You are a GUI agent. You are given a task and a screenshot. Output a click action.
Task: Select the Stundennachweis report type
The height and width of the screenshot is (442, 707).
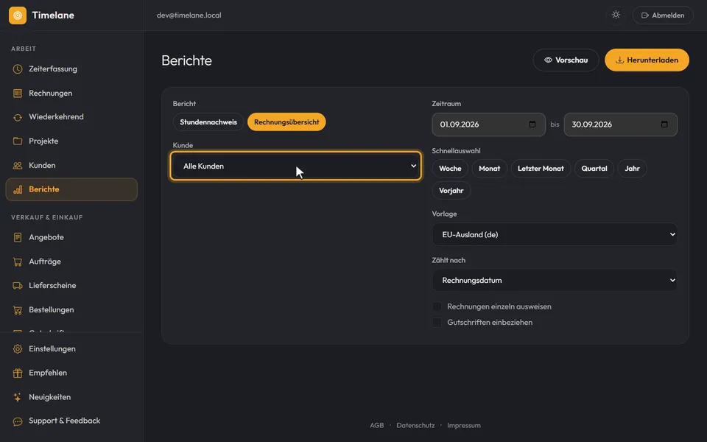pyautogui.click(x=208, y=122)
